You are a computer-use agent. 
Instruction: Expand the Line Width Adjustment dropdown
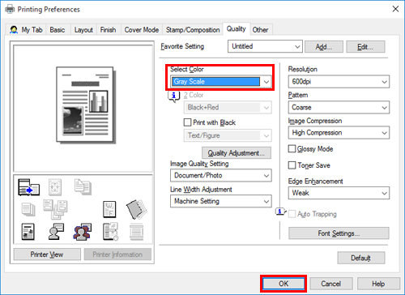[x=221, y=201]
